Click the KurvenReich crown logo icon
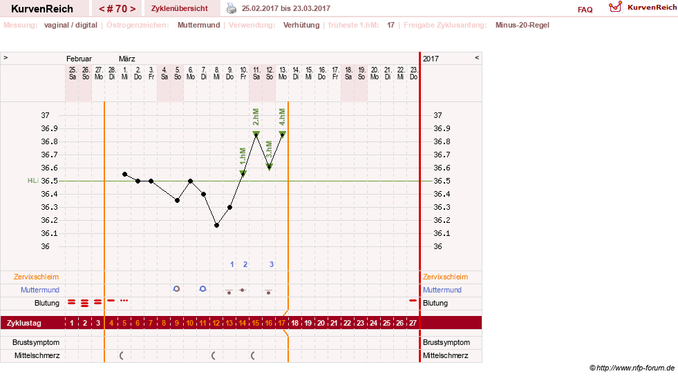678x376 pixels. coord(615,6)
